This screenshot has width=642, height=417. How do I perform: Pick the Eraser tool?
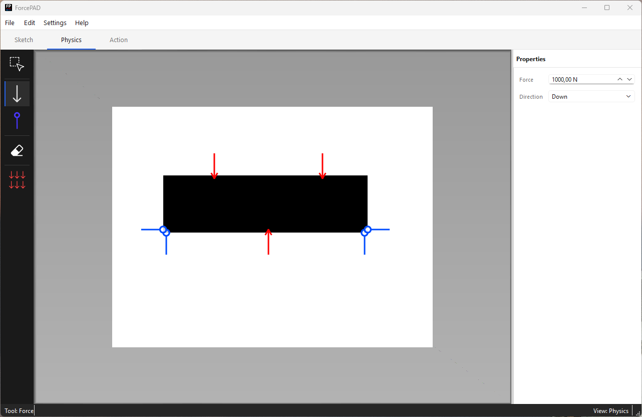click(17, 150)
